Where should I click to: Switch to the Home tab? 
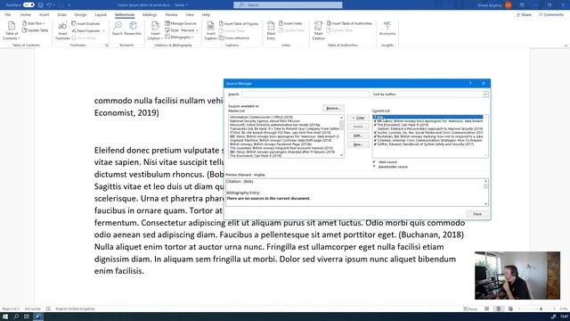tap(26, 14)
